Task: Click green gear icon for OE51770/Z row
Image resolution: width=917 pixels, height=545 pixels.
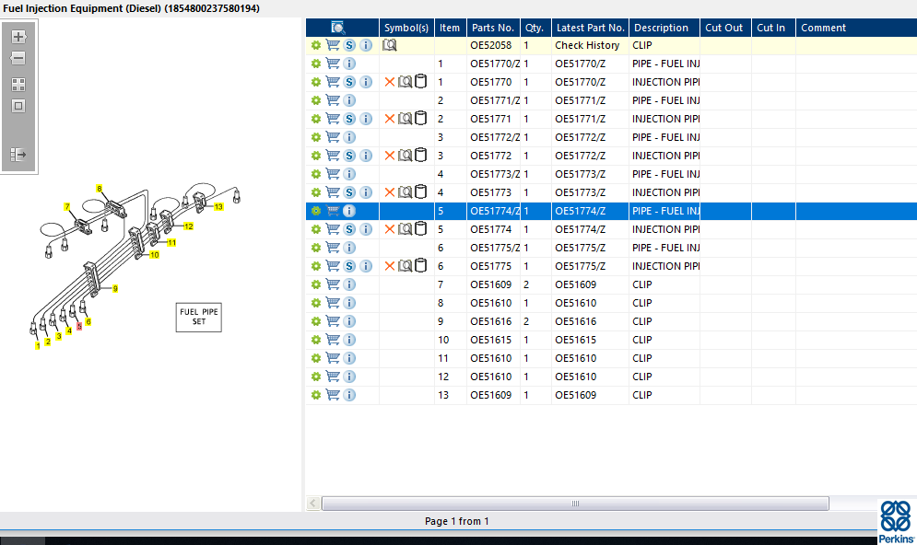Action: tap(316, 64)
